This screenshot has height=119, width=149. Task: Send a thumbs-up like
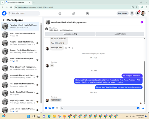(x=143, y=108)
